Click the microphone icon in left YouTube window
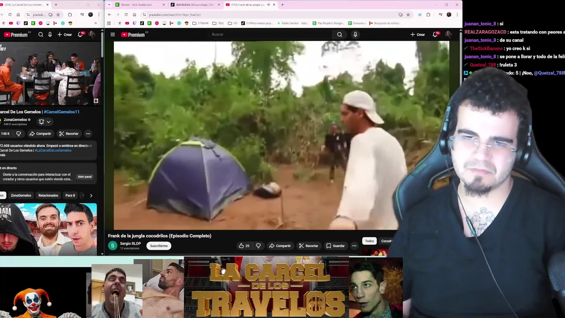 (x=50, y=34)
